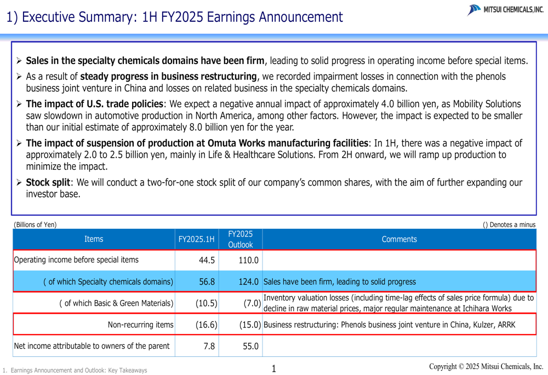Click the page number 1 in footer
This screenshot has height=375, width=548.
[x=274, y=369]
